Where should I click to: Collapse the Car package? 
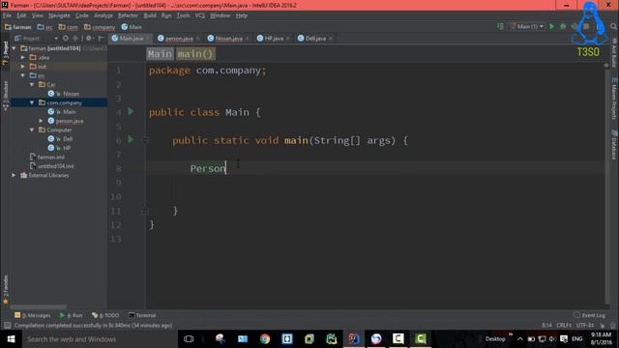point(32,84)
